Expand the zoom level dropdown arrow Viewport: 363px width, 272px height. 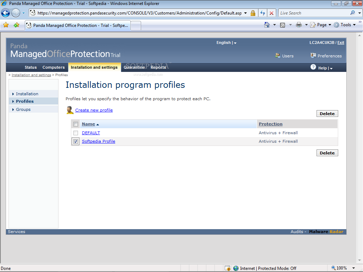(353, 268)
